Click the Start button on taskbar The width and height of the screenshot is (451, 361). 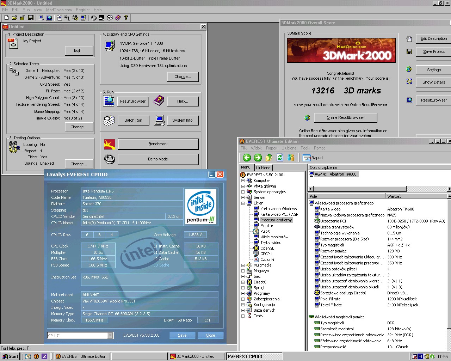coord(11,356)
